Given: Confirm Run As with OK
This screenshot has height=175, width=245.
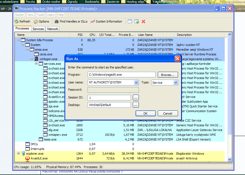Looking at the screenshot, I should click(x=146, y=114).
